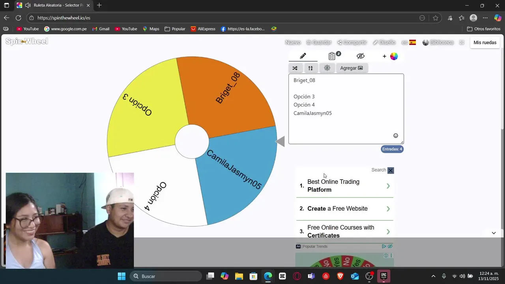Click inside the entries text area

tap(346, 109)
